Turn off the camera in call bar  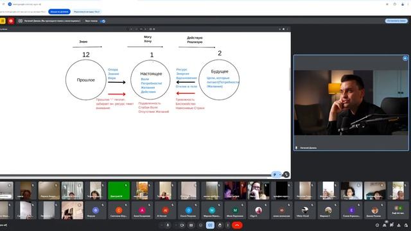click(182, 225)
